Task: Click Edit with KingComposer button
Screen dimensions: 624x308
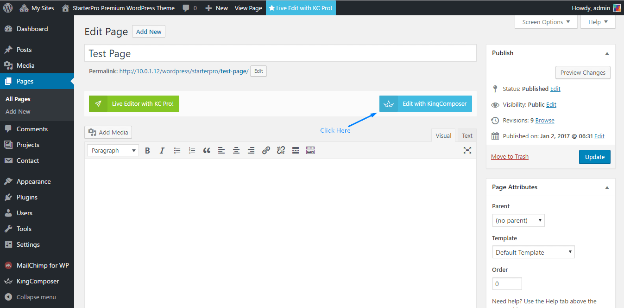Action: [426, 104]
